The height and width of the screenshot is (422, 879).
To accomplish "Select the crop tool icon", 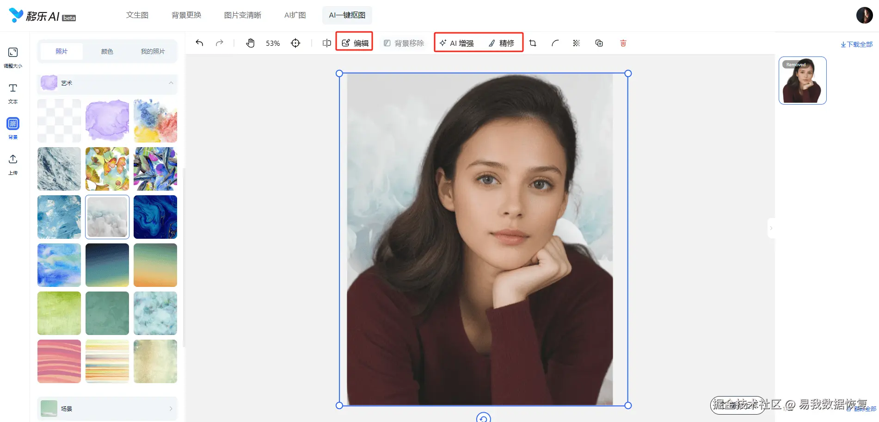I will click(x=533, y=43).
